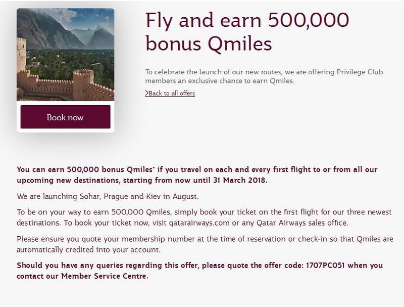Click the paragraph beginning Please ensure you quote
The width and height of the screenshot is (404, 307).
point(205,244)
